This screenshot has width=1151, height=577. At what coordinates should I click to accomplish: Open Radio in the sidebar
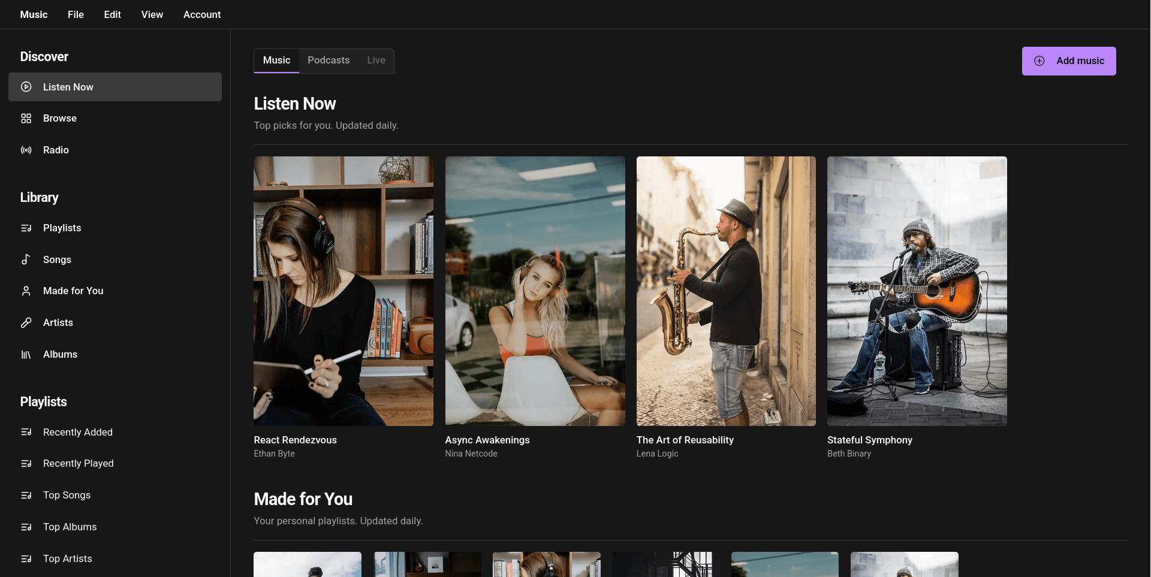coord(115,150)
